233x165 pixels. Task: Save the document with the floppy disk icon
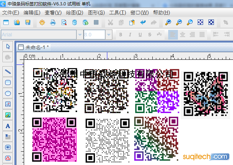click(x=28, y=22)
